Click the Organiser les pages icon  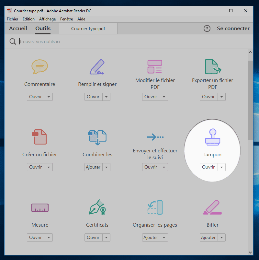click(x=155, y=207)
